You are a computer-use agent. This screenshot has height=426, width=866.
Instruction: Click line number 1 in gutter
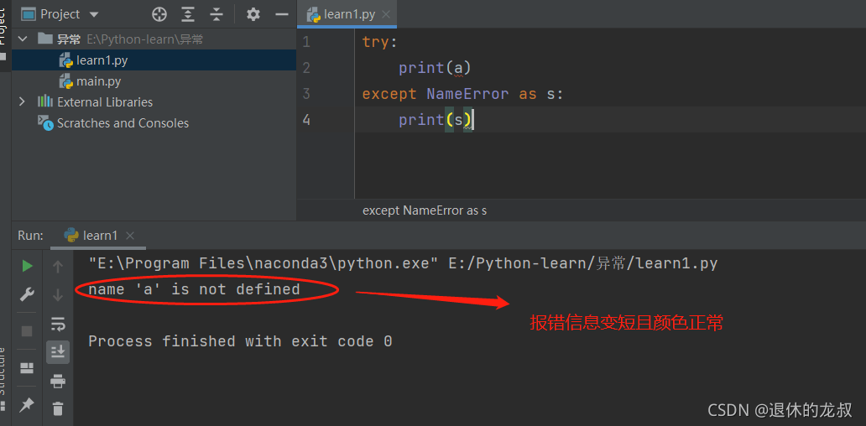pos(306,42)
